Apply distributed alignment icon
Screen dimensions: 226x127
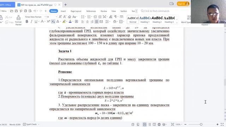[x=101, y=22]
